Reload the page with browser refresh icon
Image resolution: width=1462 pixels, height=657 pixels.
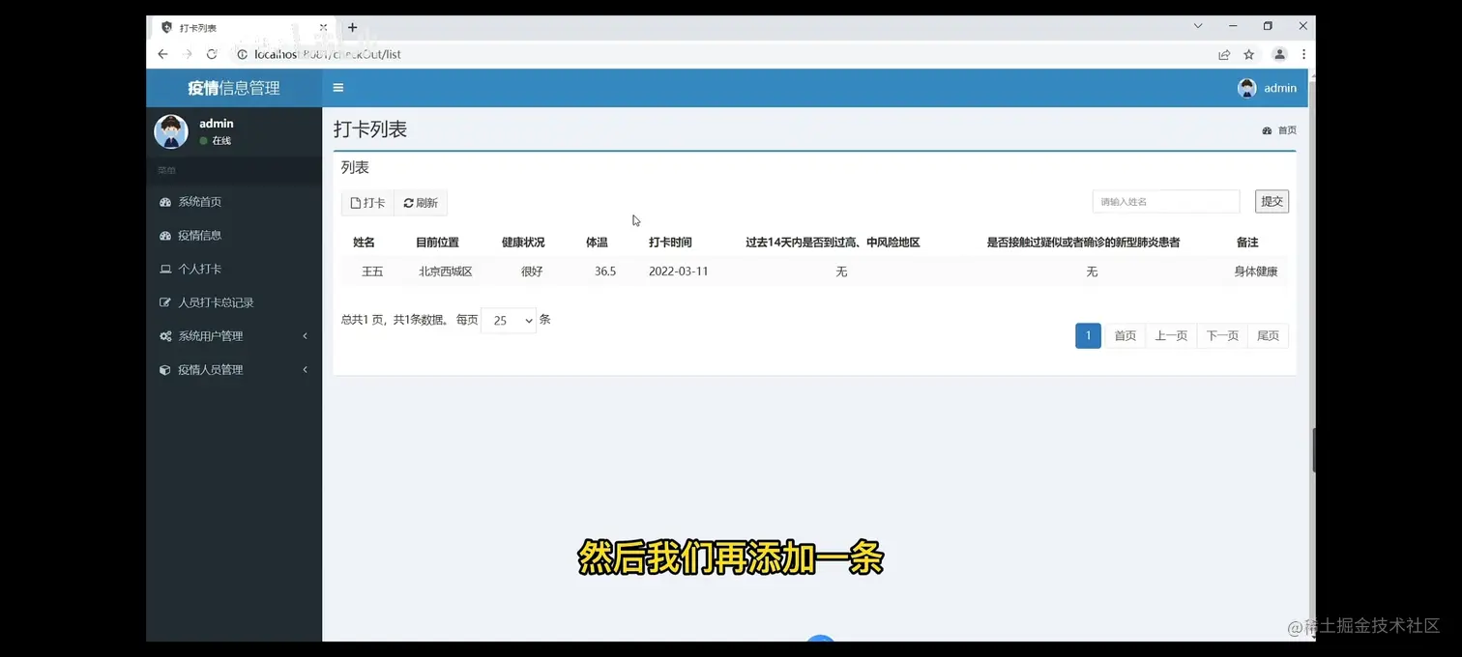tap(212, 54)
